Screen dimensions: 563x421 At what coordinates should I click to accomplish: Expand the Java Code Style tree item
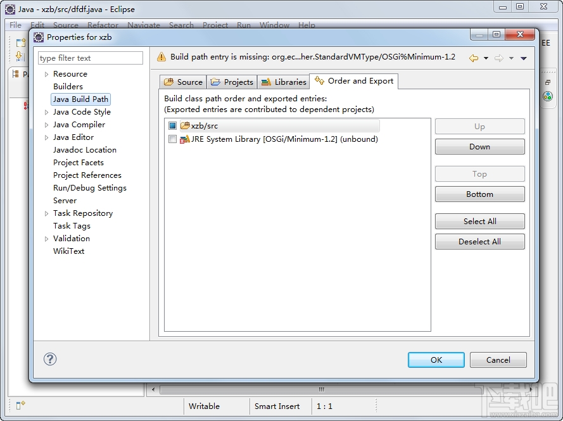tap(46, 111)
